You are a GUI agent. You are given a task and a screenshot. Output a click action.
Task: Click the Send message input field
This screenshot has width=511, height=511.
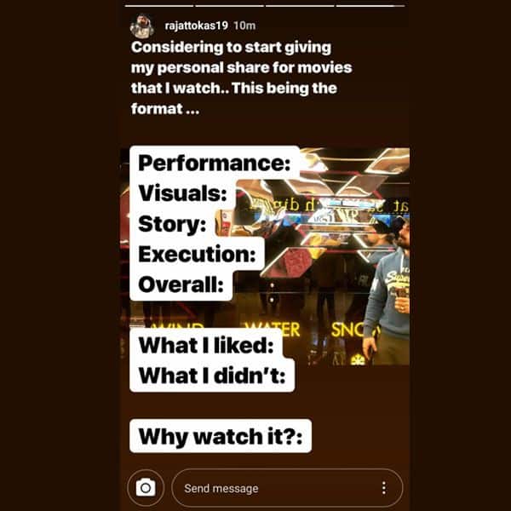click(x=287, y=488)
